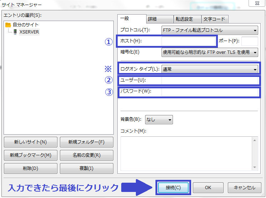Viewport: 266px width, 198px height.
Task: Click the 新規フォルダー(F) button
Action: pos(86,142)
